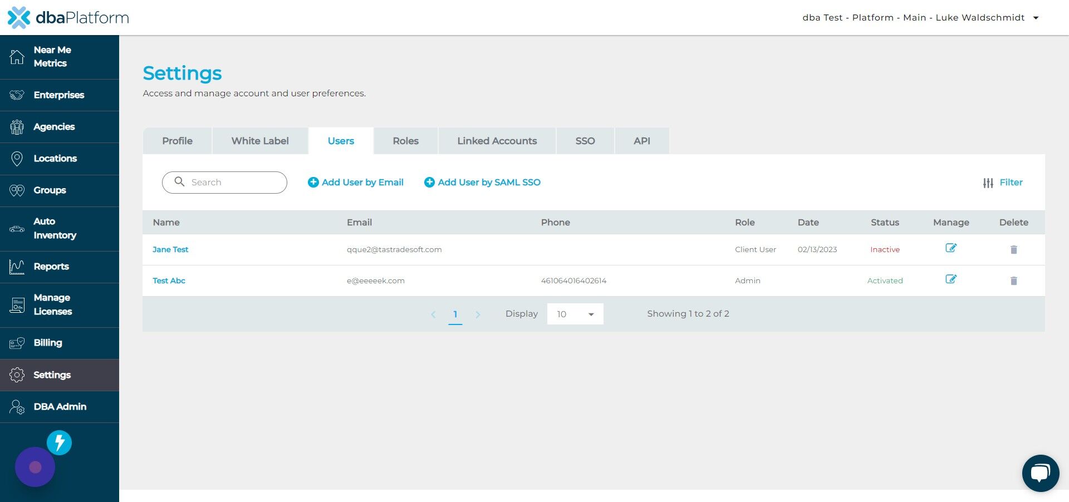
Task: Open the Locations section from sidebar
Action: (x=55, y=159)
